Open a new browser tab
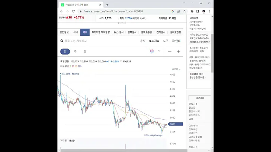 tap(107, 5)
